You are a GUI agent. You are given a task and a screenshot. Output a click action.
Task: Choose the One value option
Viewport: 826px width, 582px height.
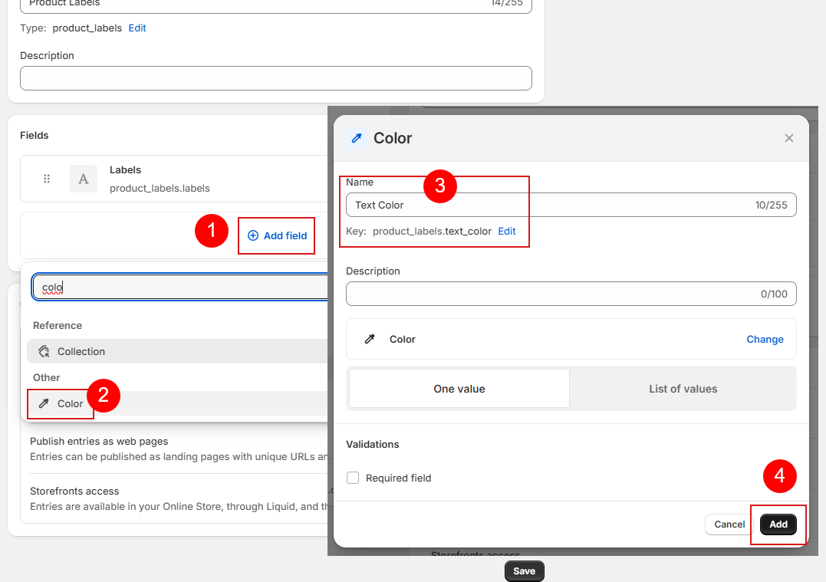459,389
